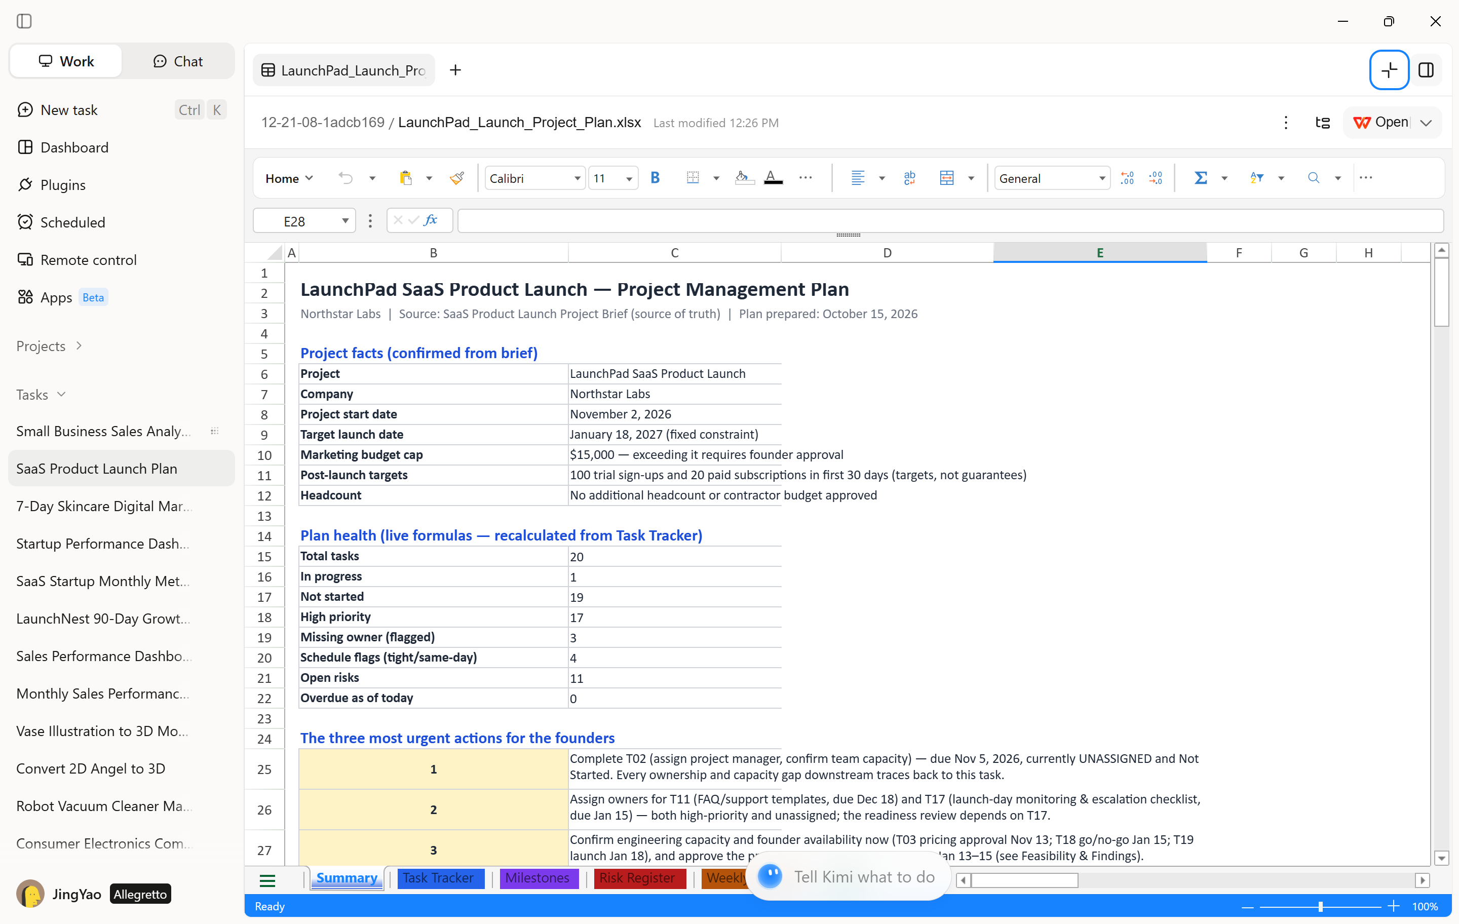The height and width of the screenshot is (924, 1459).
Task: Toggle the right side panel icon
Action: (x=1426, y=70)
